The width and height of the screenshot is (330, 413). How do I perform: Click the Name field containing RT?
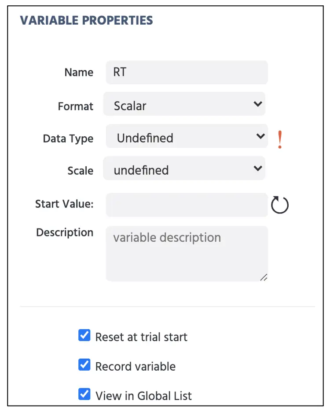coord(187,72)
